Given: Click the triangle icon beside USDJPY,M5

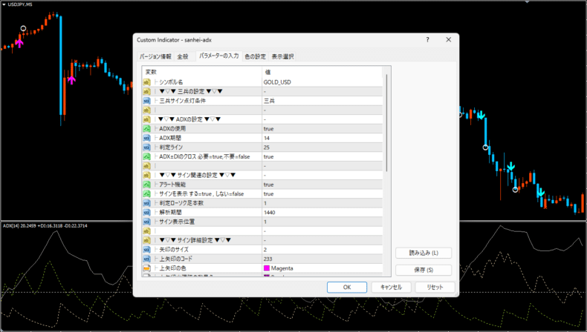Looking at the screenshot, I should [4, 4].
